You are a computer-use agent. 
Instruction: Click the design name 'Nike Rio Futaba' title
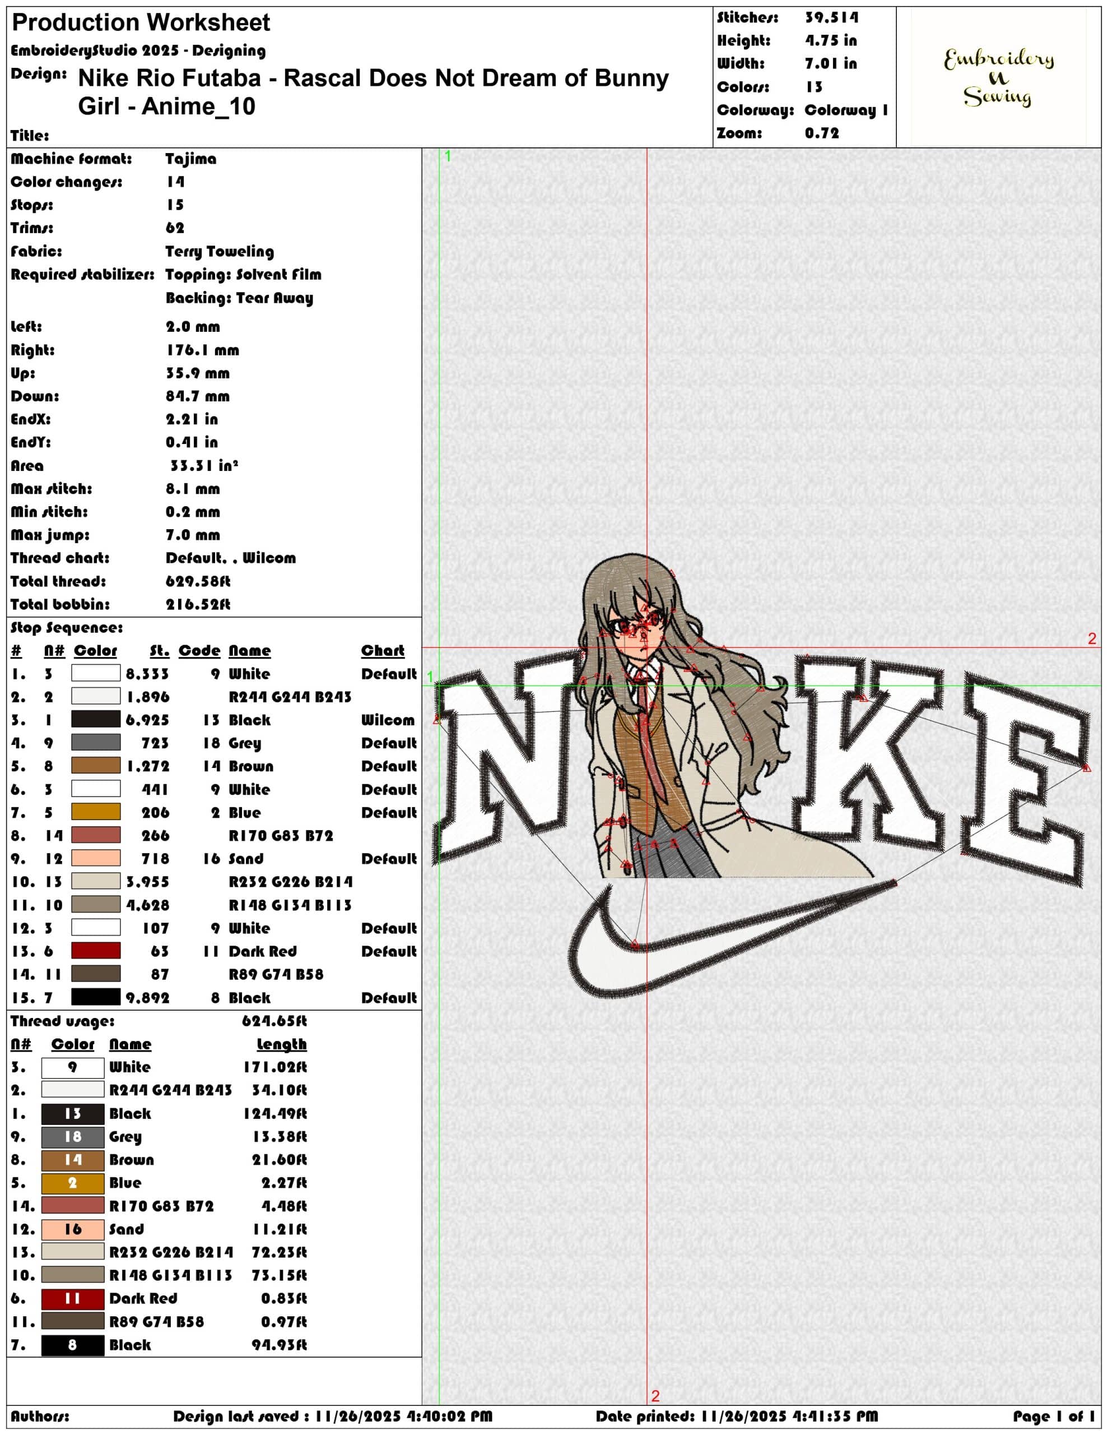coord(373,92)
